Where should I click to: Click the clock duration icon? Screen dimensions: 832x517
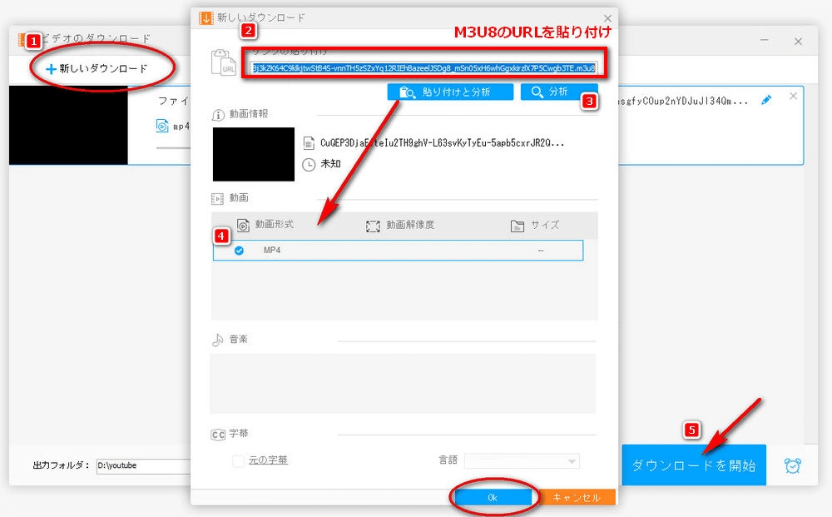click(309, 165)
